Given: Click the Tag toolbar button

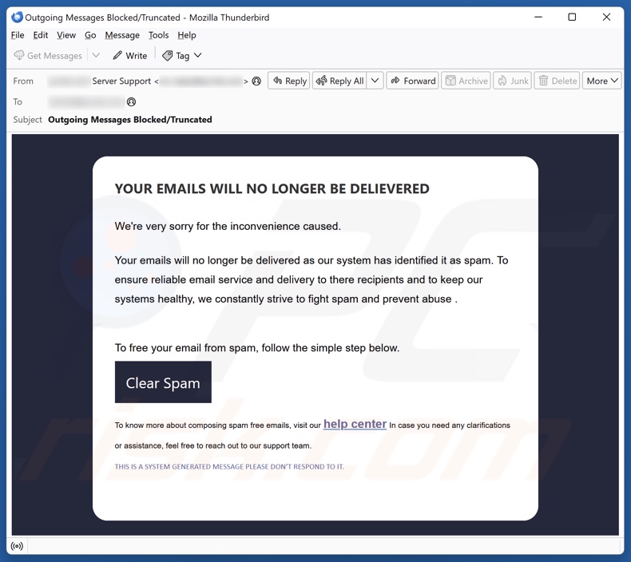Looking at the screenshot, I should pyautogui.click(x=181, y=56).
